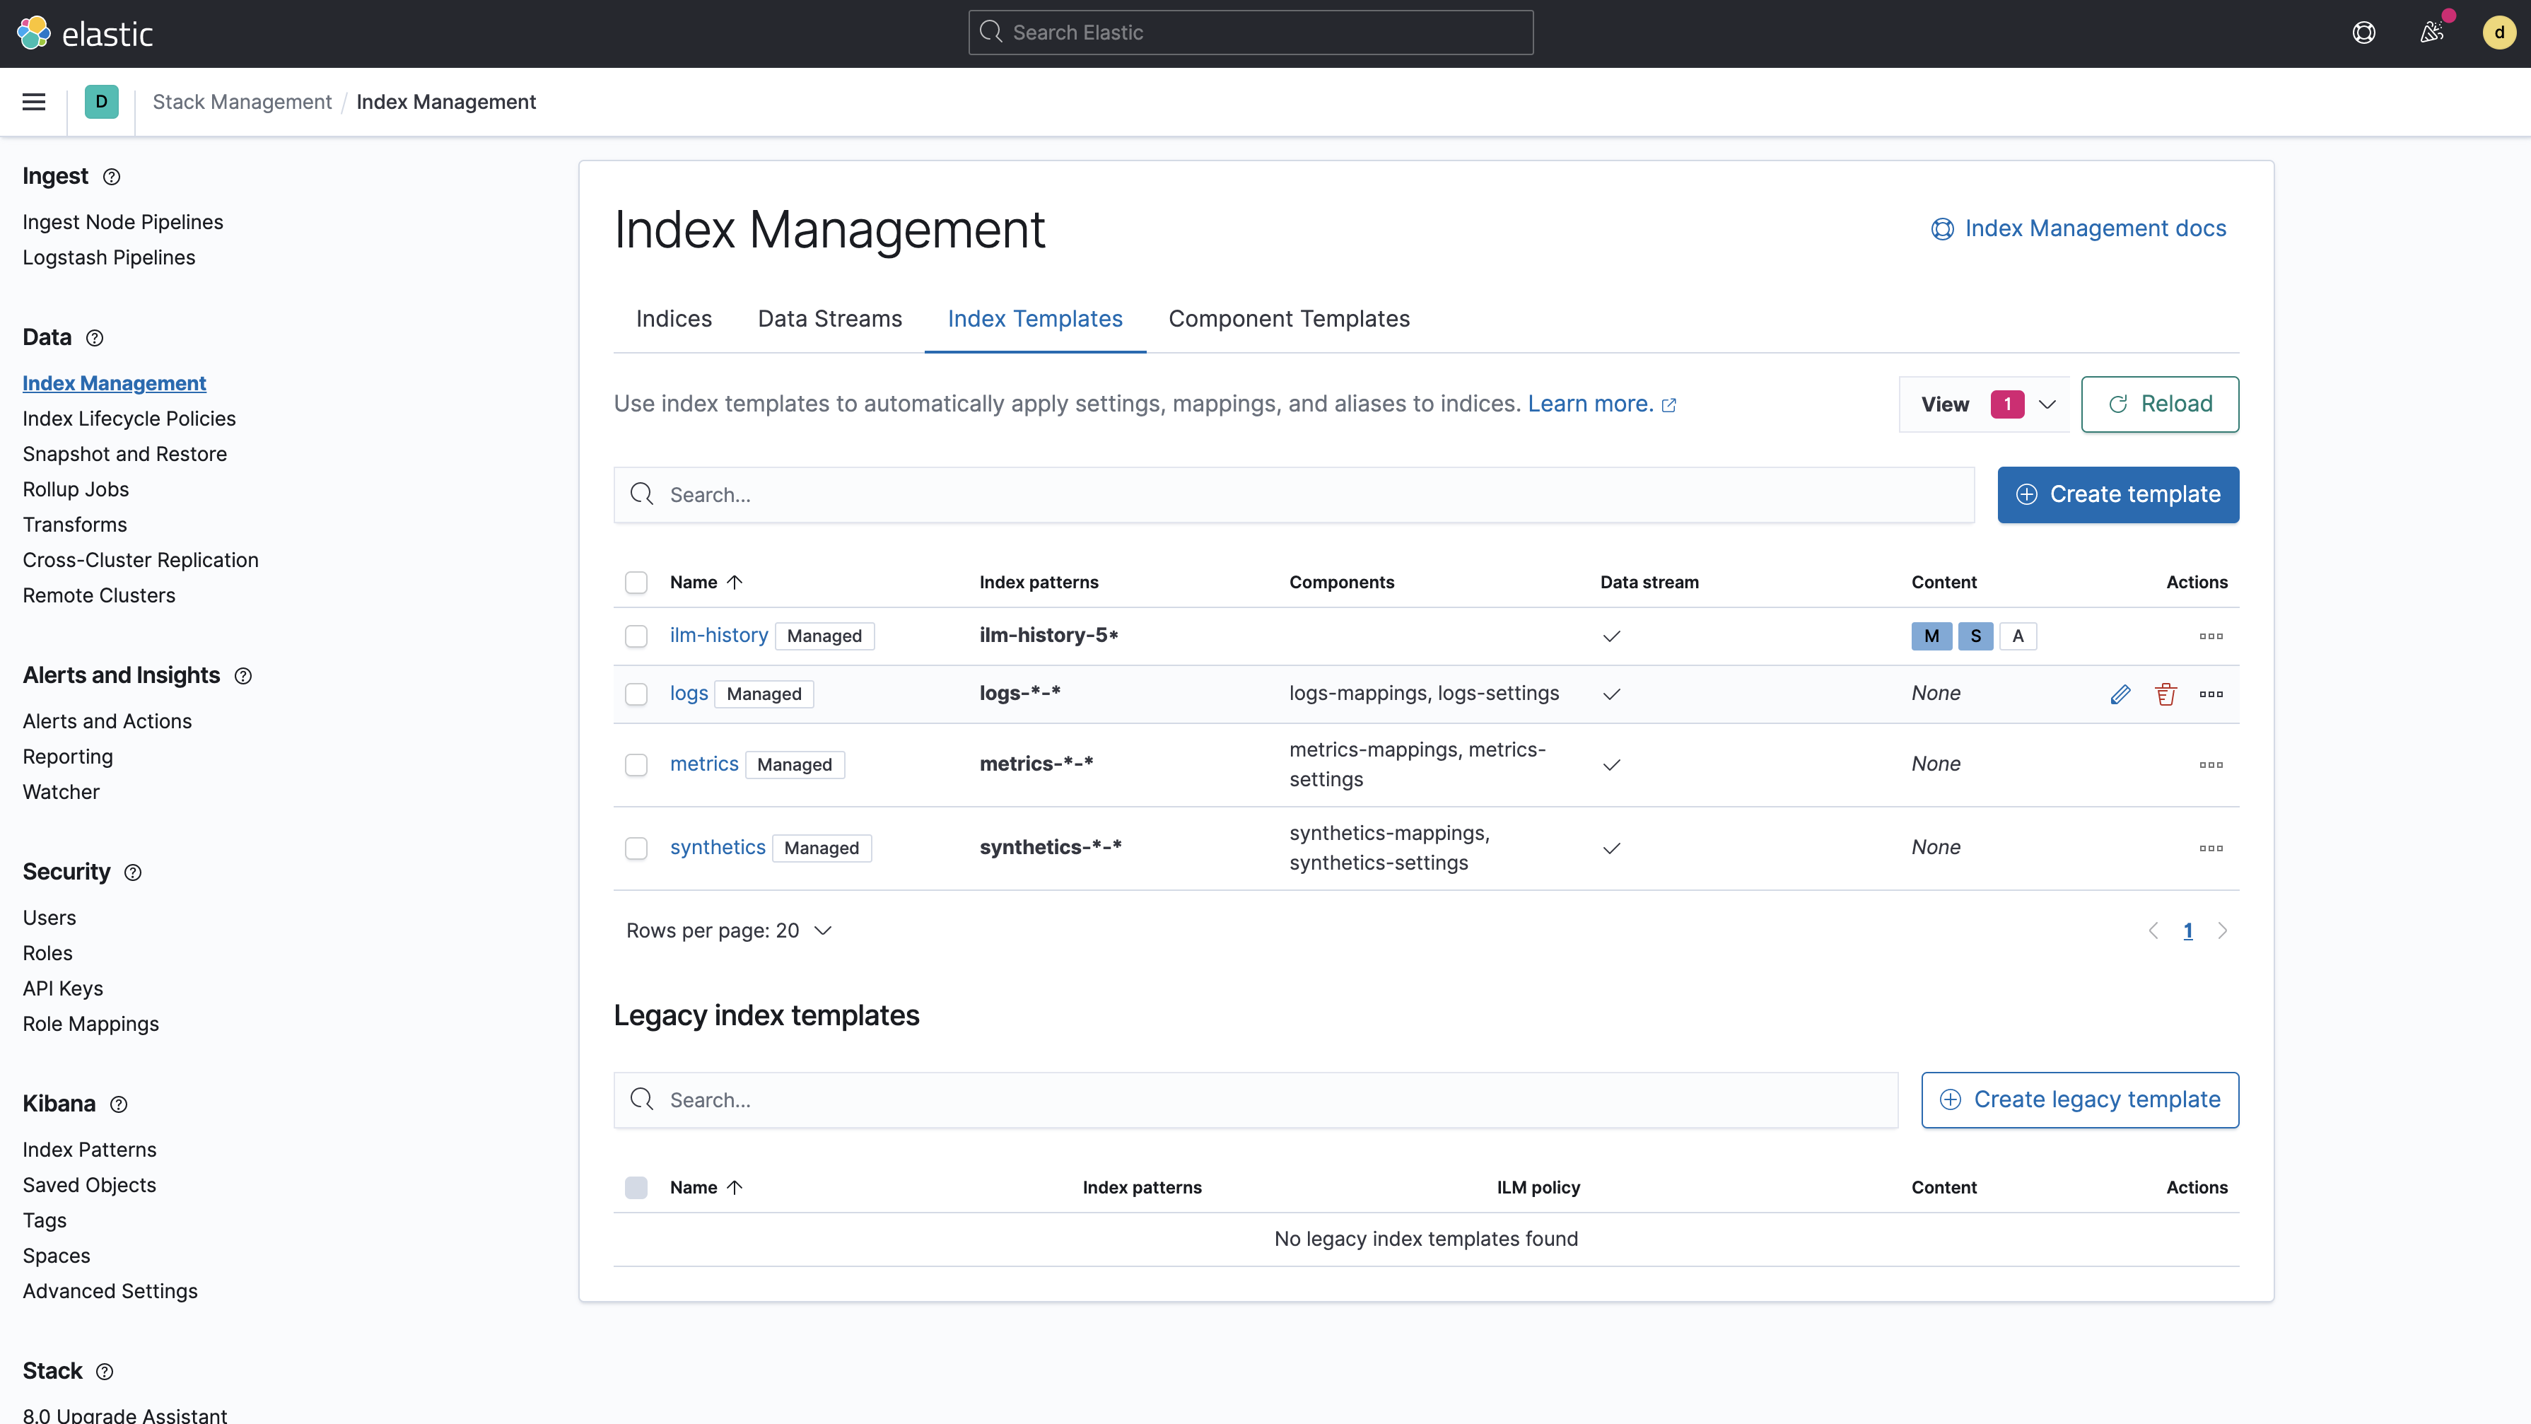2531x1424 pixels.
Task: Open more actions for ilm-history row
Action: point(2211,636)
